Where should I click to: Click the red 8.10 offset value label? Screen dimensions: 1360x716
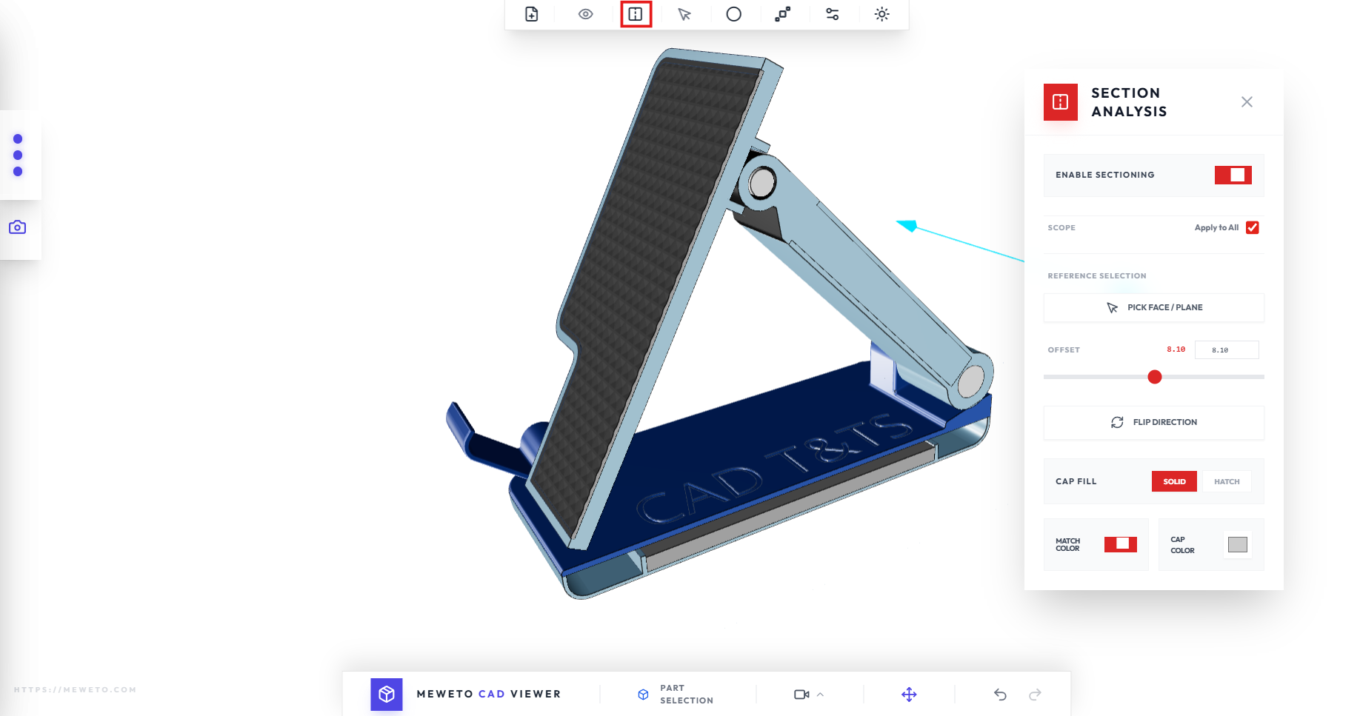pyautogui.click(x=1176, y=349)
